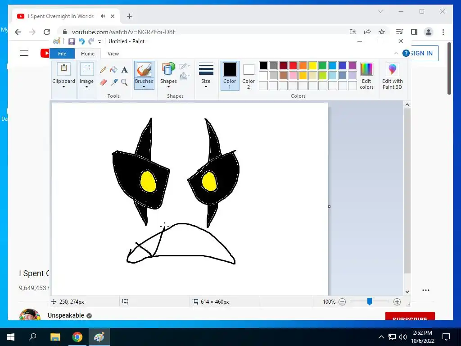This screenshot has width=461, height=346.
Task: Switch to the Home ribbon tab
Action: (88, 54)
